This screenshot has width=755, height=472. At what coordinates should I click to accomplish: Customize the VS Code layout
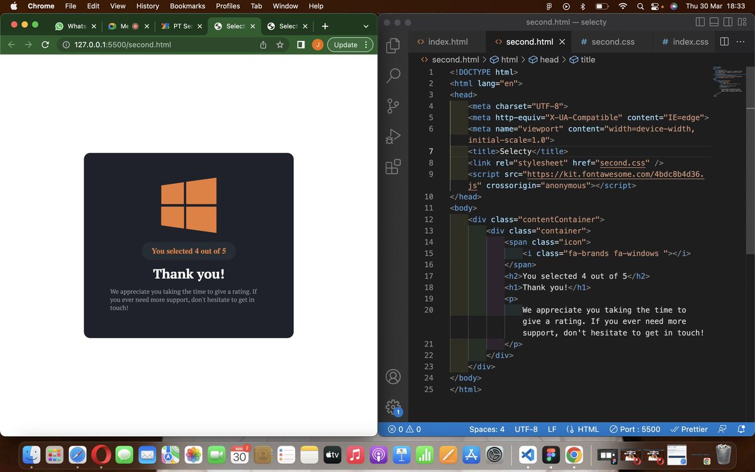tap(742, 22)
